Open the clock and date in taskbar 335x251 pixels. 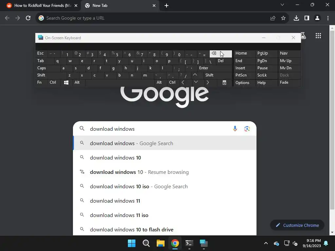[x=312, y=243]
